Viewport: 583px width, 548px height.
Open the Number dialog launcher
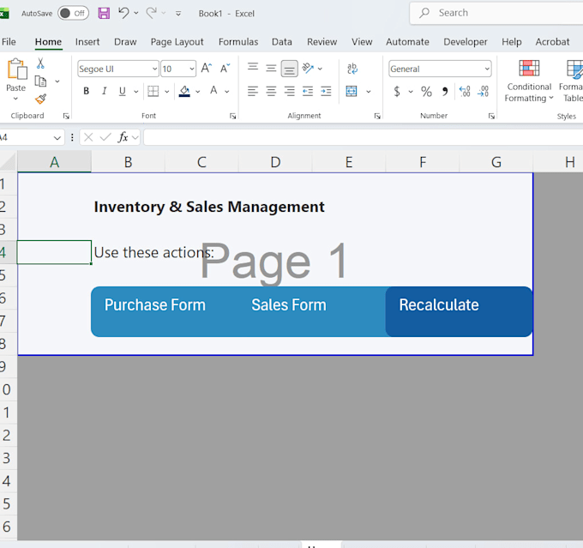[x=491, y=116]
